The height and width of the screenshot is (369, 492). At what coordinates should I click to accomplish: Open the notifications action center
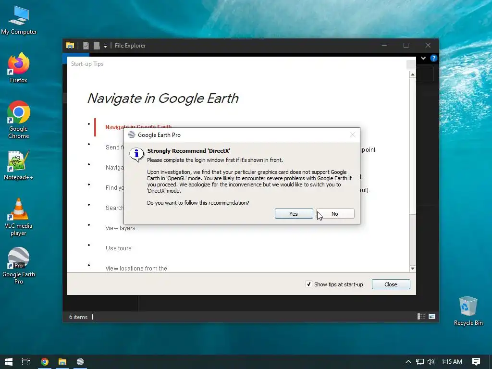coord(476,362)
